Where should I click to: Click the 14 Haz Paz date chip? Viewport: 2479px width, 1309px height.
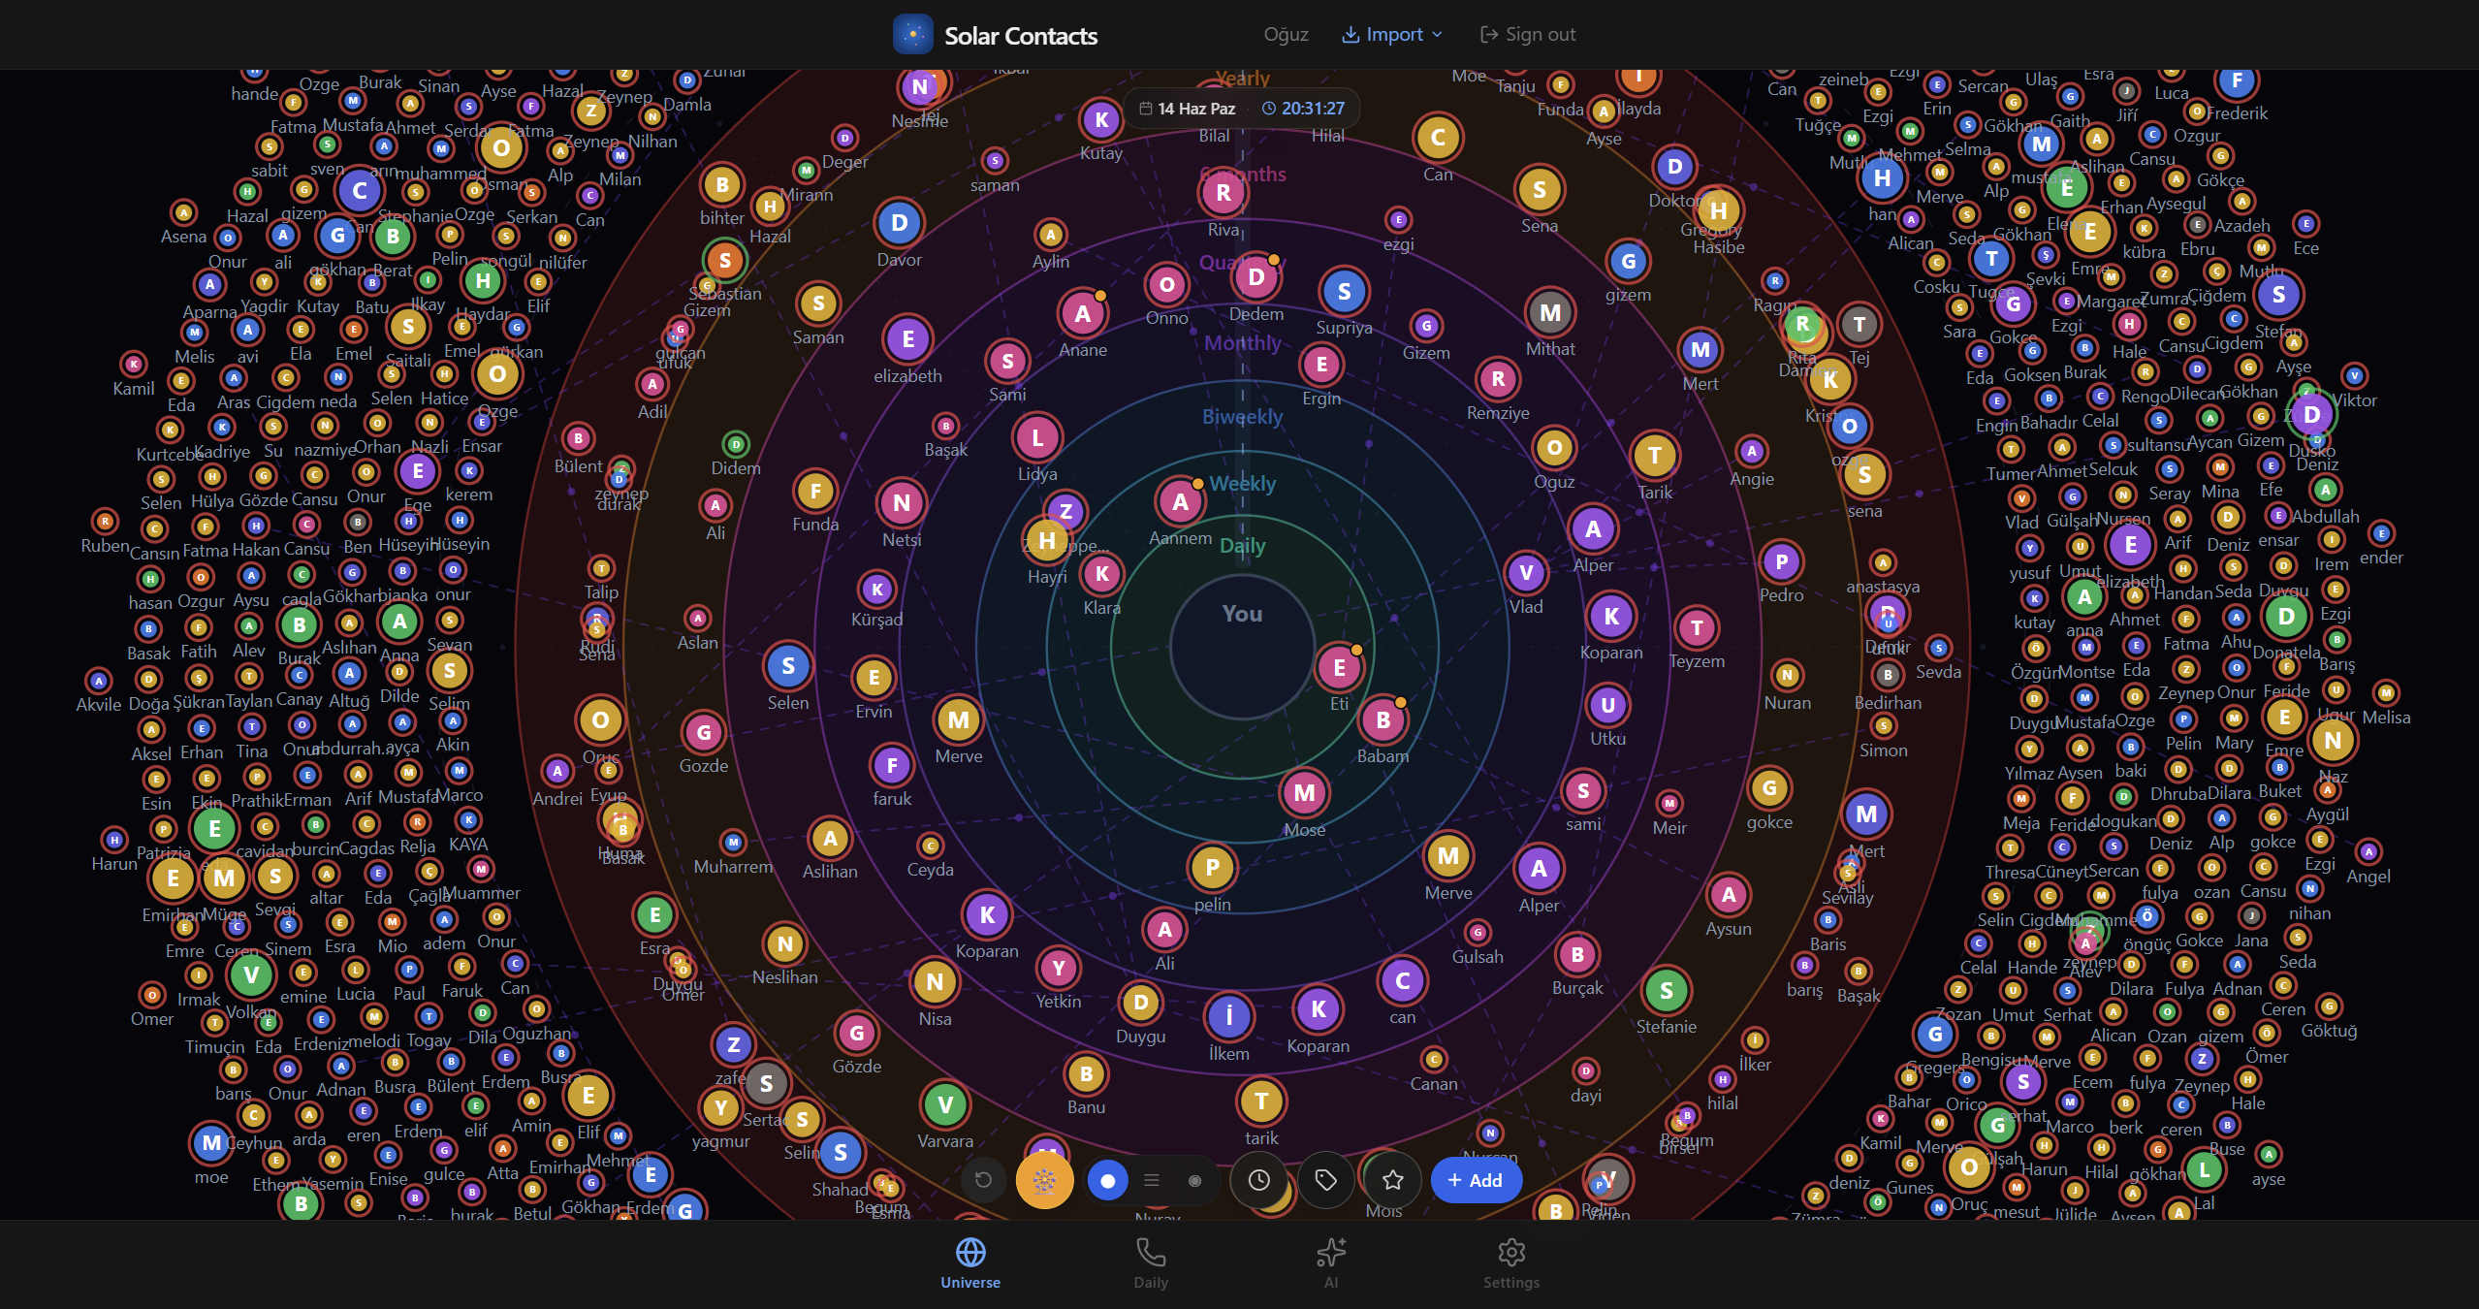click(1188, 109)
